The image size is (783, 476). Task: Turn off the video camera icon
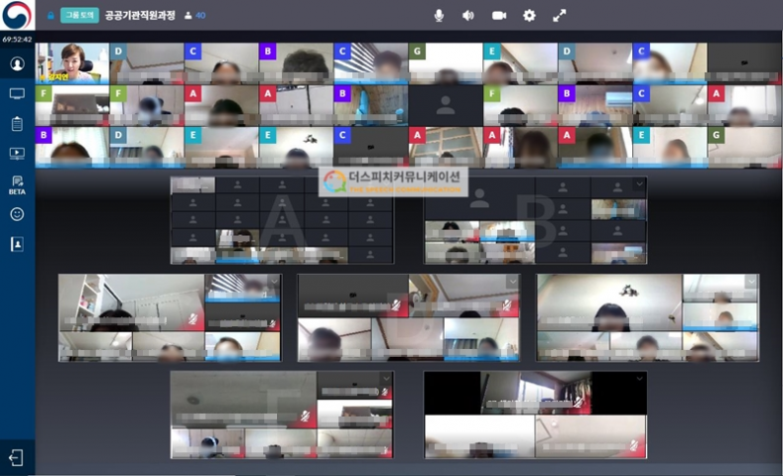(x=499, y=16)
